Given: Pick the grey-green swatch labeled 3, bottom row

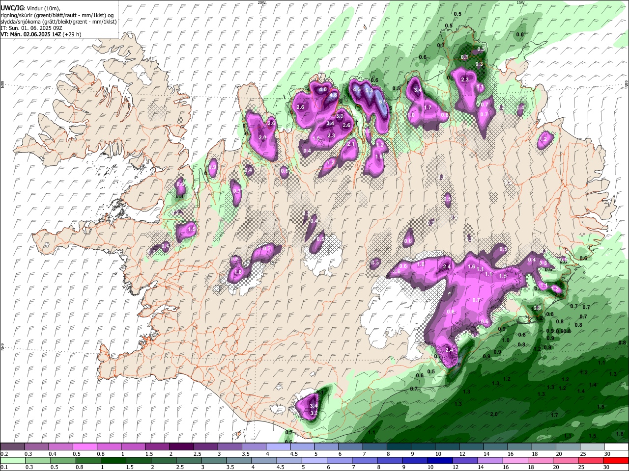Looking at the screenshot, I should (214, 460).
